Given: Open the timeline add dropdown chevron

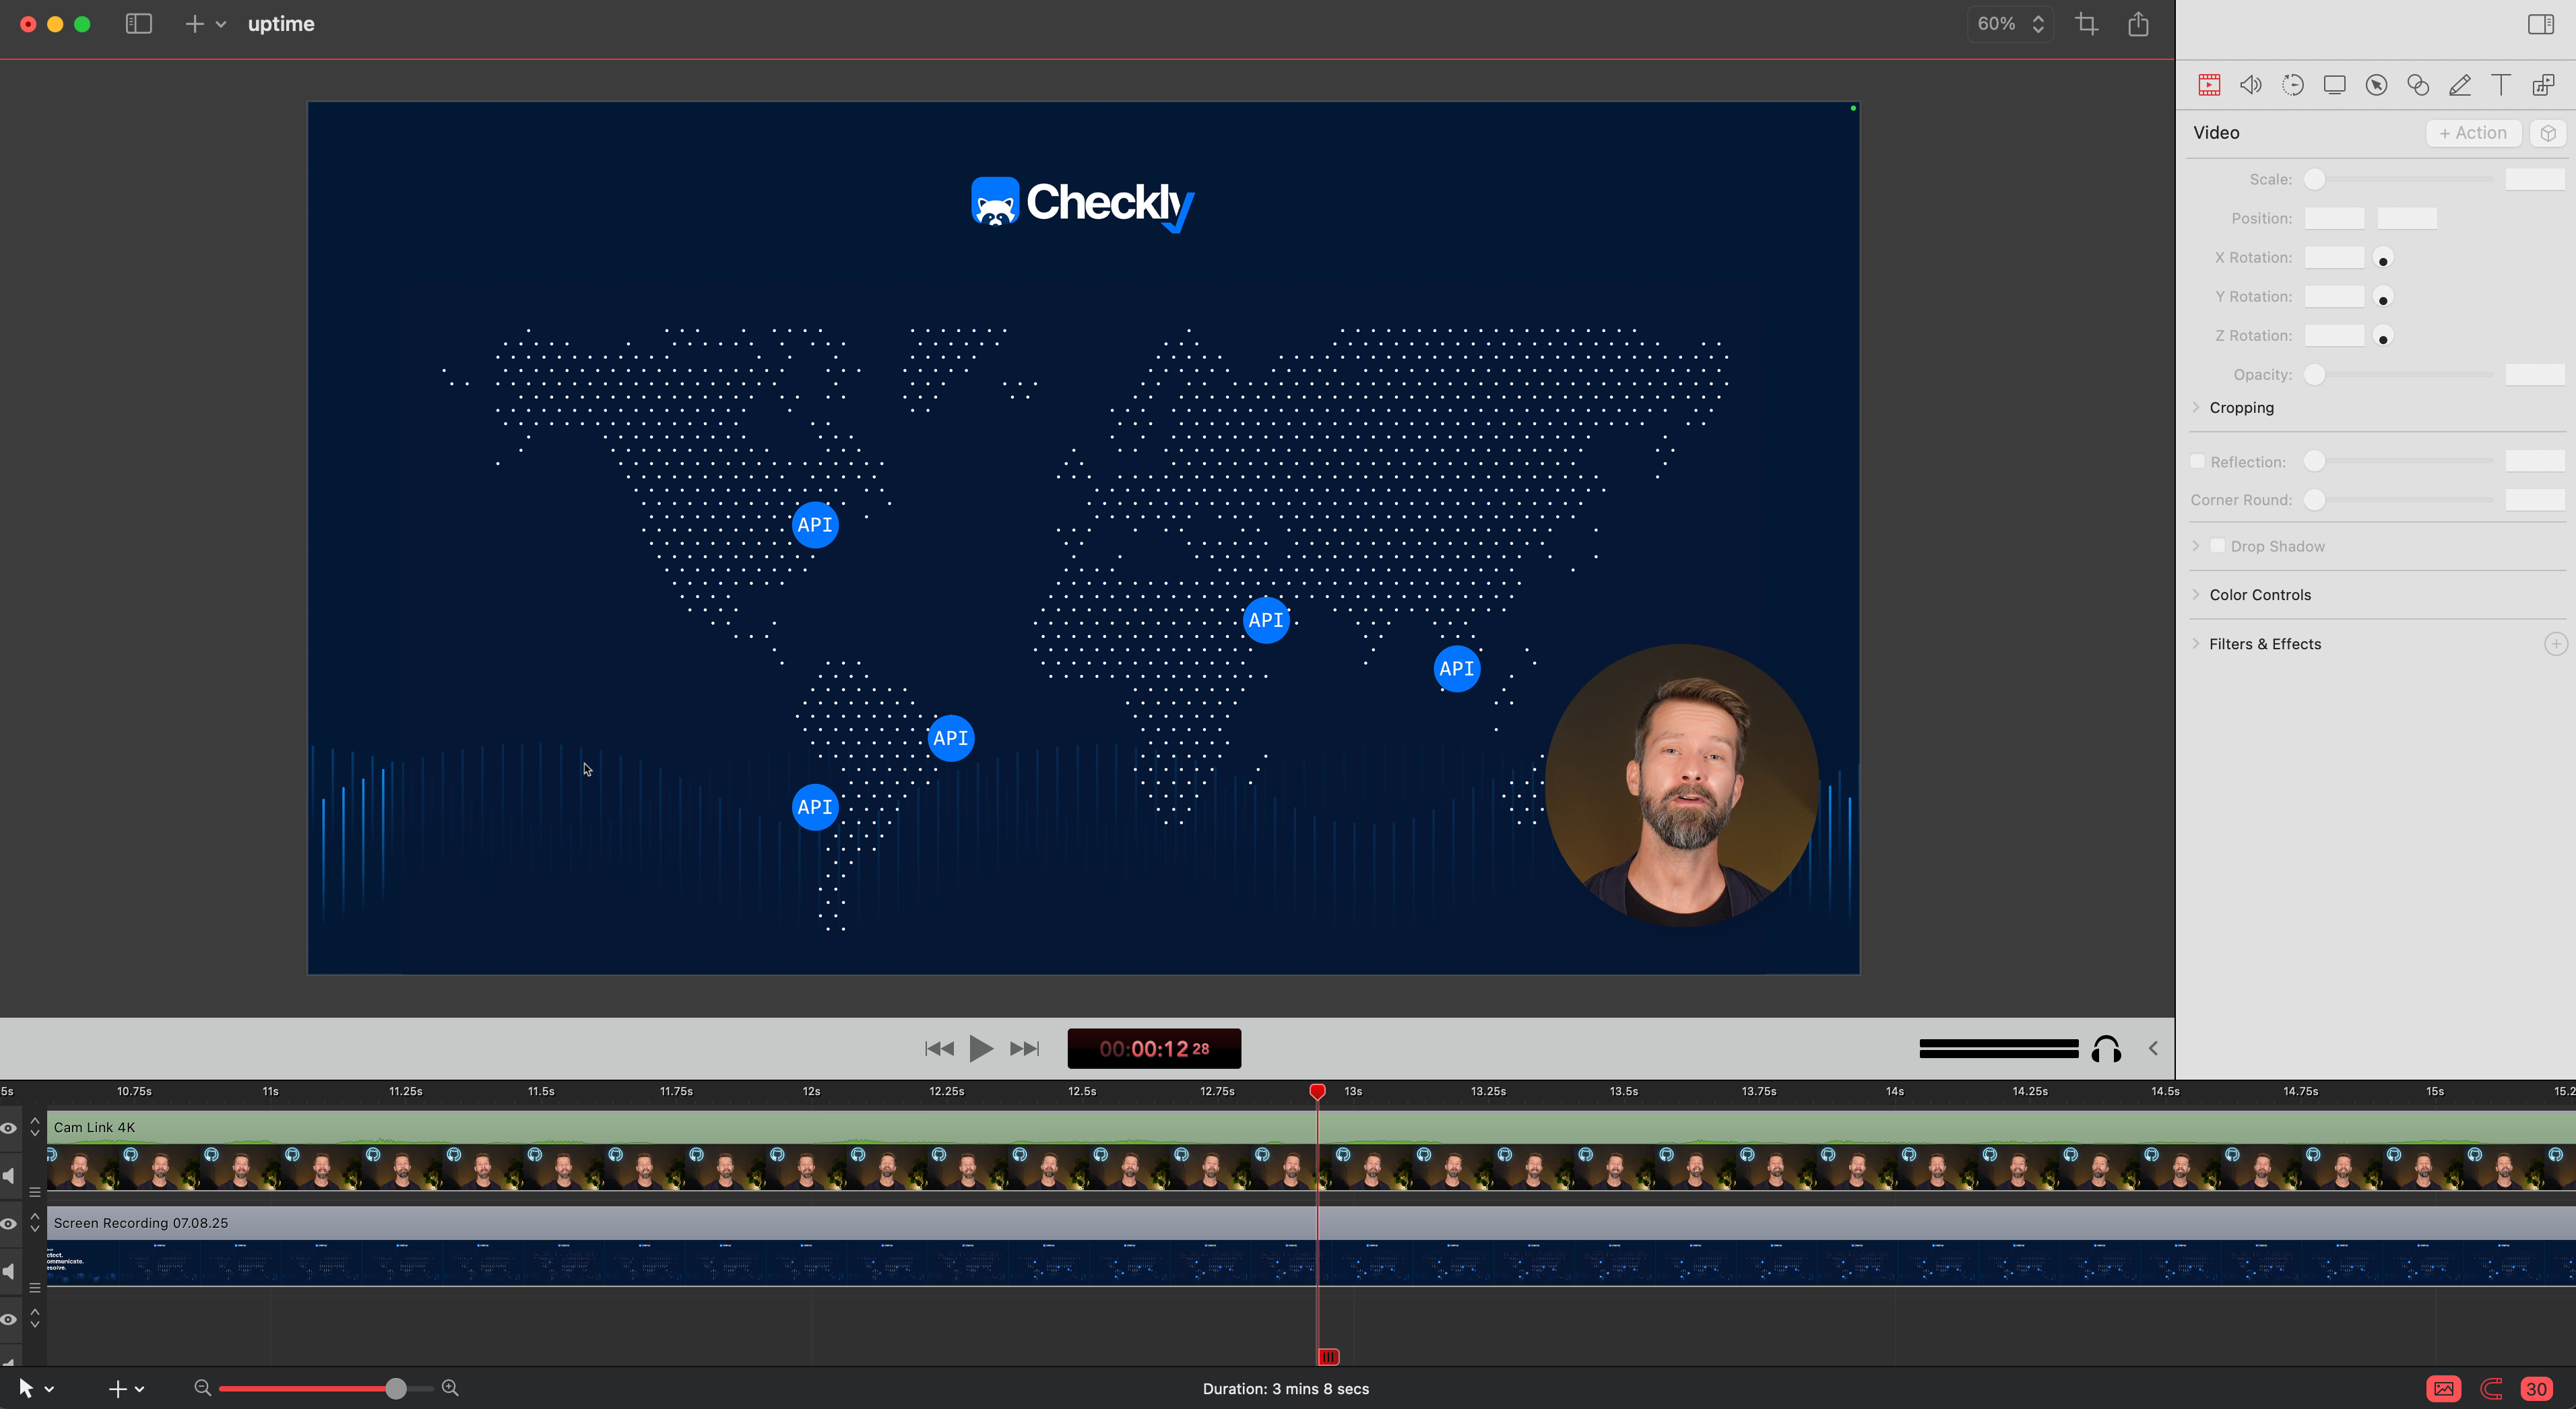Looking at the screenshot, I should pos(140,1389).
